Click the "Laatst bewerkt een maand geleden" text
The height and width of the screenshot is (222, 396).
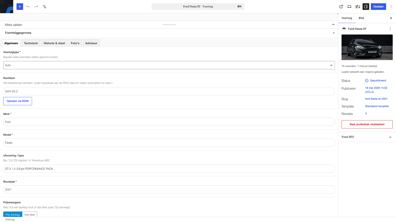coord(363,72)
